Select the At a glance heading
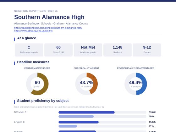176x132 pixels. [x=26, y=38]
